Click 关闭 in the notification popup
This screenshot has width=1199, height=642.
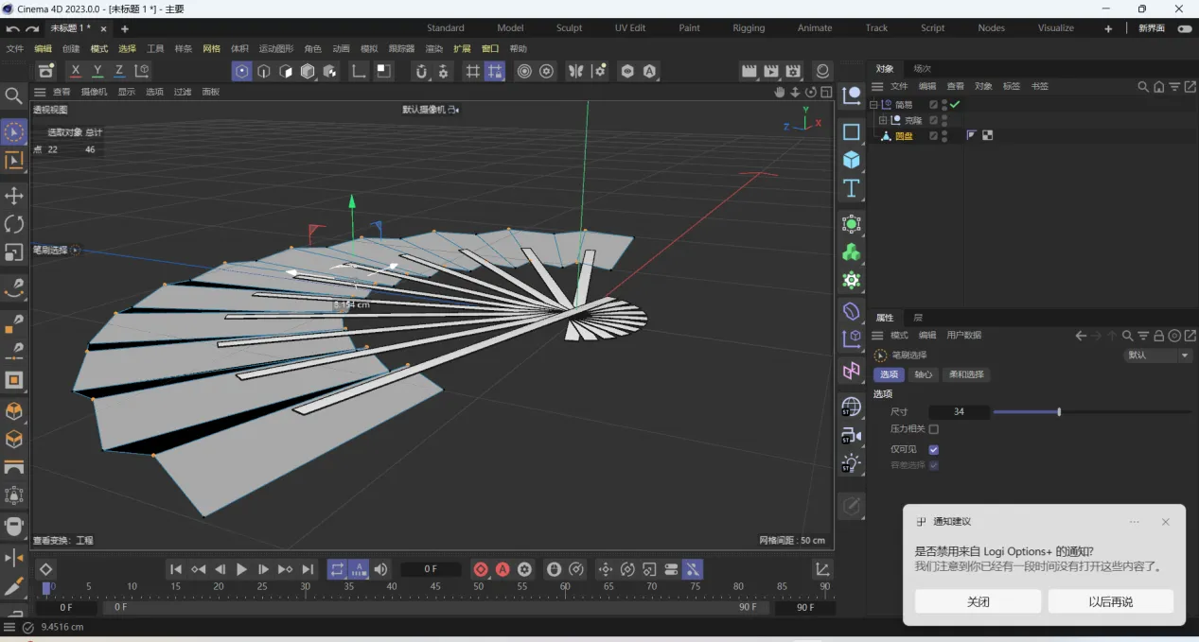pos(978,601)
